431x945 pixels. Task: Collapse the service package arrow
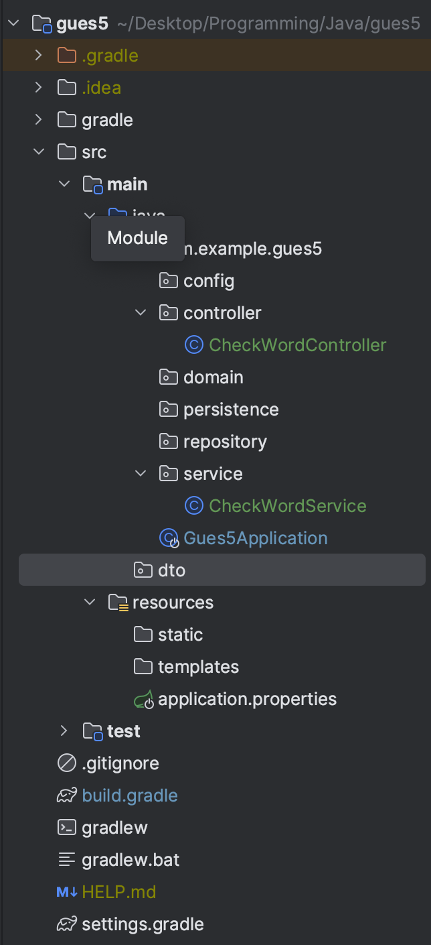(141, 474)
